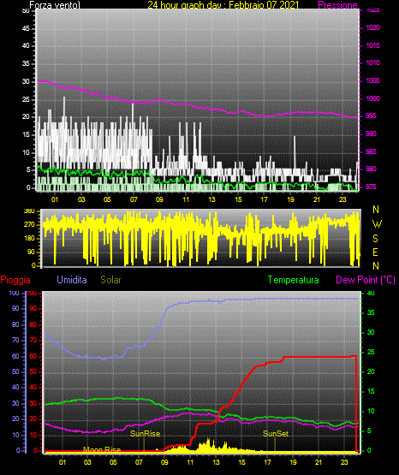Viewport: 399px width, 475px height.
Task: Click the 'SunRise' marker label
Action: pyautogui.click(x=145, y=434)
